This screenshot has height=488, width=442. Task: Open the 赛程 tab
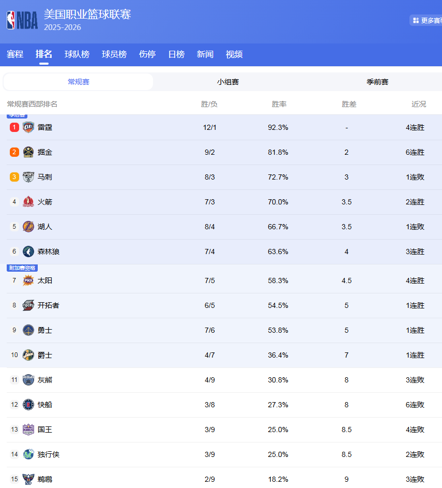(15, 54)
